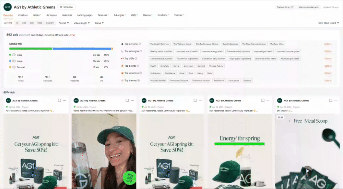The image size is (343, 189).
Task: Open more options on Still unsure? ad card
Action: point(336,100)
